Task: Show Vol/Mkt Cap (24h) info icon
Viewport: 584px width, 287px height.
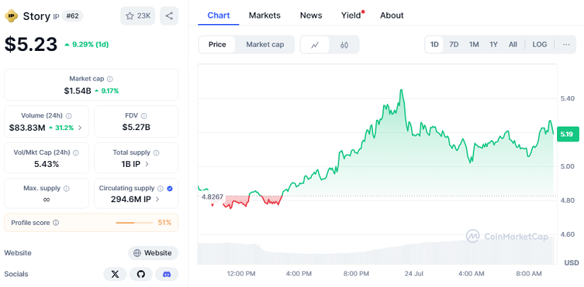Action: point(76,153)
